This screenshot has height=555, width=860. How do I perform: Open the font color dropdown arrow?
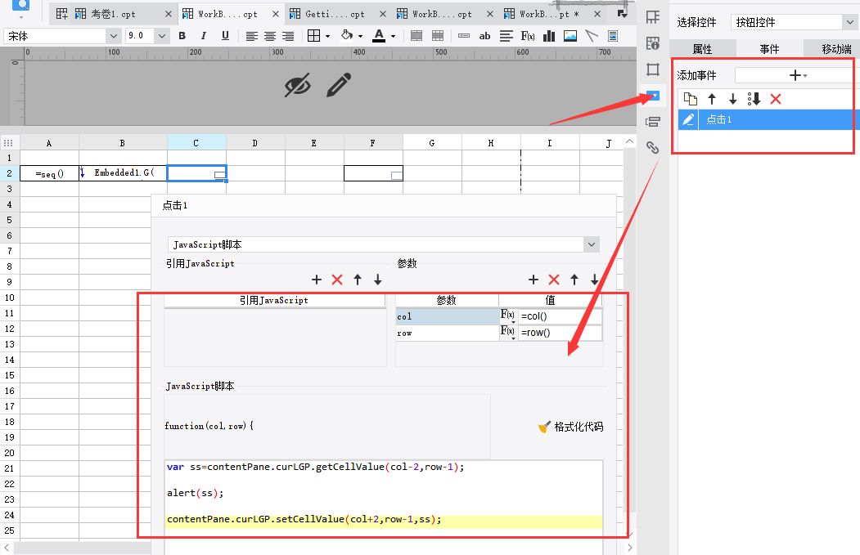coord(393,37)
